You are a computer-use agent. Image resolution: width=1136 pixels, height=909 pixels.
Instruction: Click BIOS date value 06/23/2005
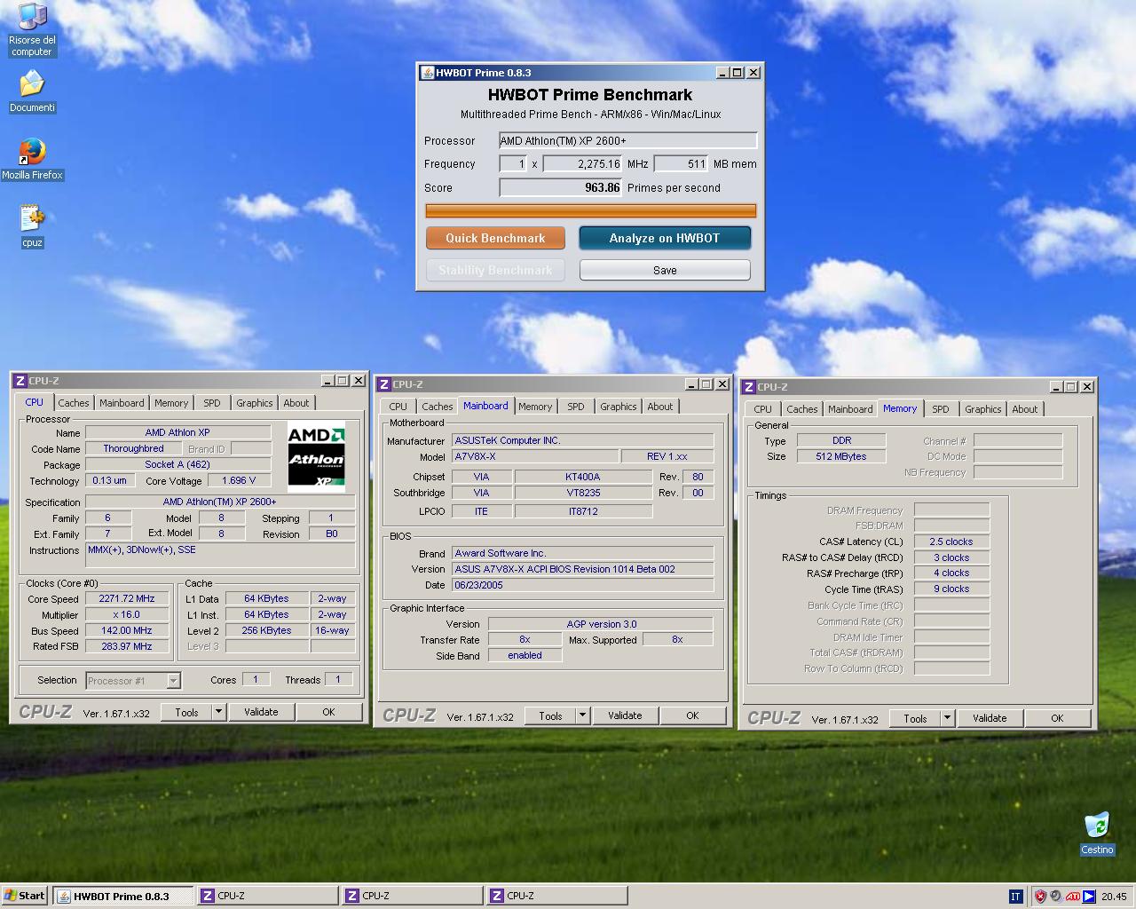coord(583,585)
